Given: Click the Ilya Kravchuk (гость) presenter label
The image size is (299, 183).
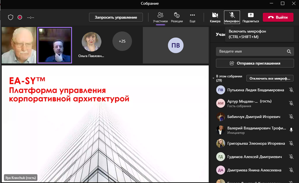Looking at the screenshot, I should [21, 178].
